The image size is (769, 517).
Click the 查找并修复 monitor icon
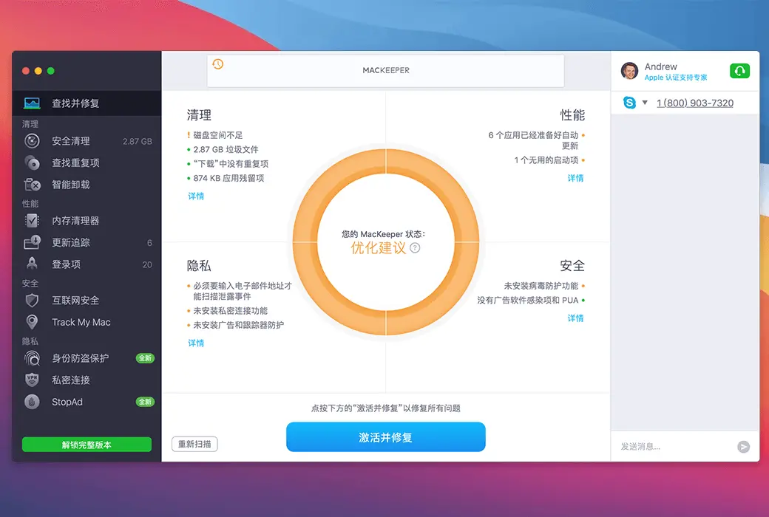[32, 103]
